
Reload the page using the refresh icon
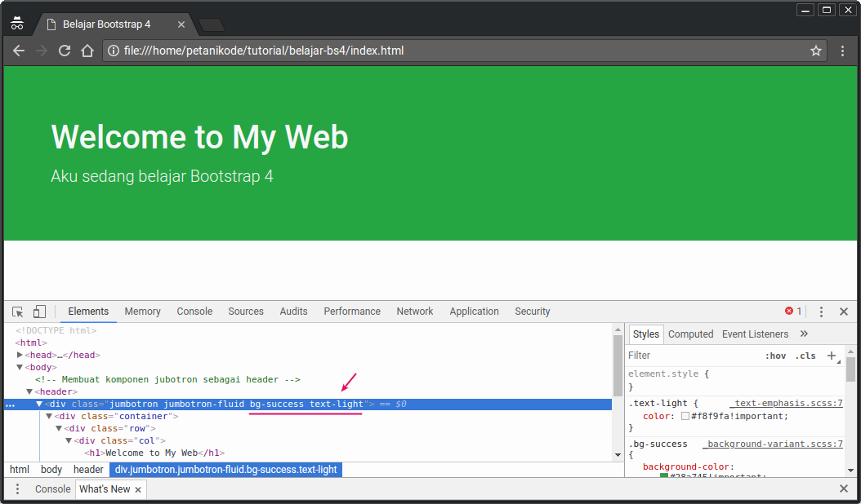[x=65, y=51]
